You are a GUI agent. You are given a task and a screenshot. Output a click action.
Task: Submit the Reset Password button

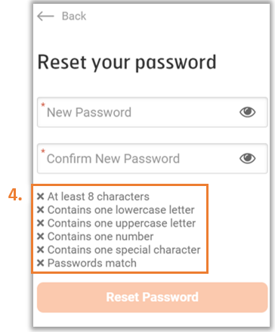click(153, 297)
